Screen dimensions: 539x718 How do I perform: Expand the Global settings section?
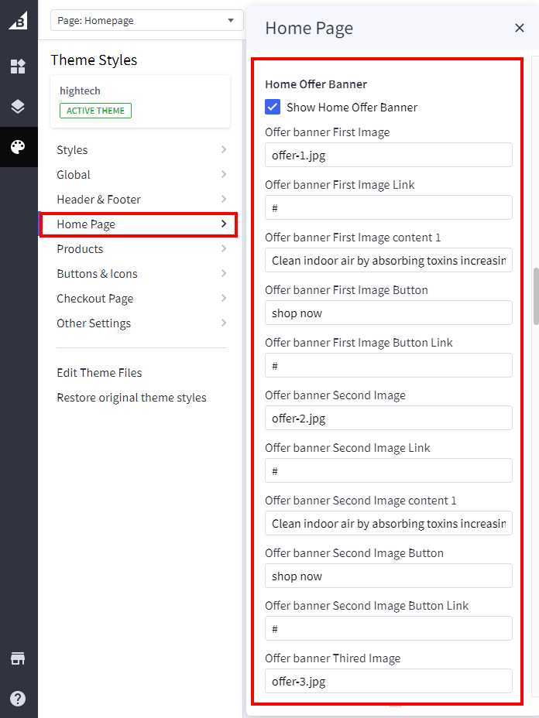pos(140,175)
